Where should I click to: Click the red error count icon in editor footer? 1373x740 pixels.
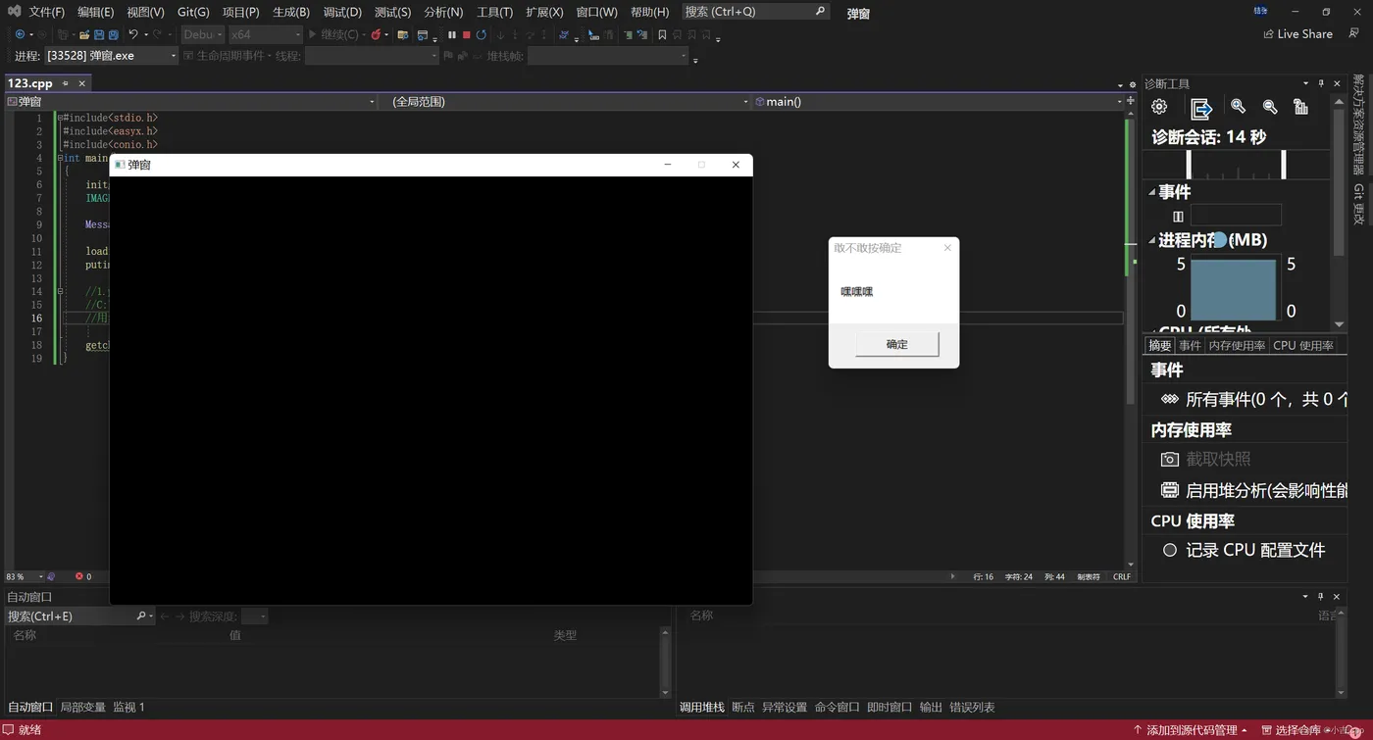pos(79,576)
